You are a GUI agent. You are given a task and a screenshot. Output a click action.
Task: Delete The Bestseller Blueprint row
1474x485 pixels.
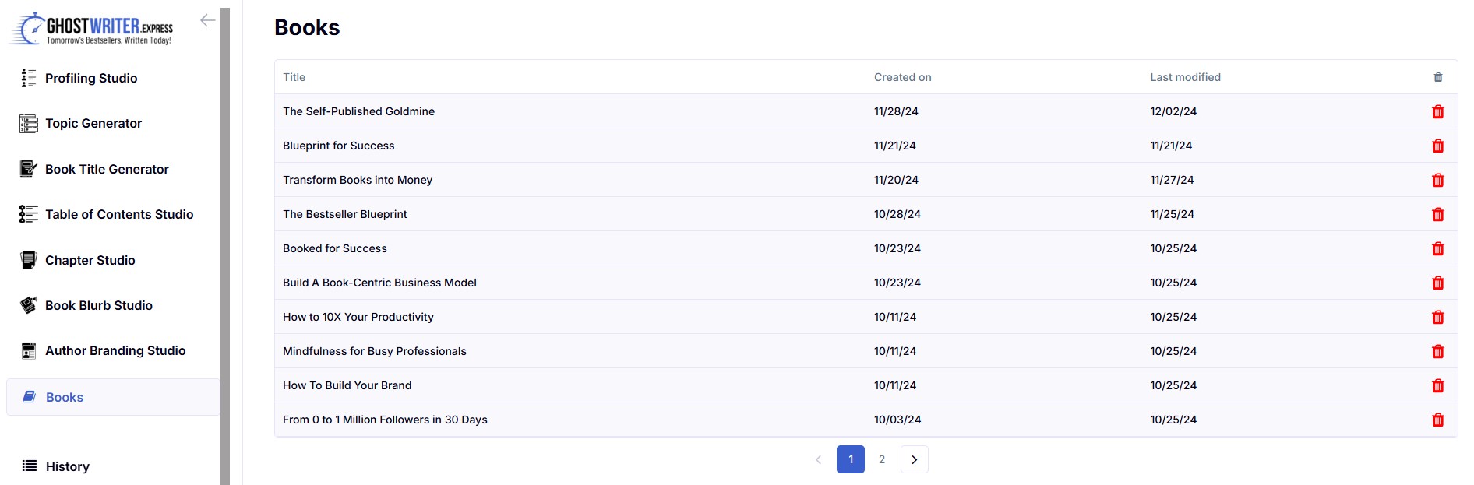1438,214
